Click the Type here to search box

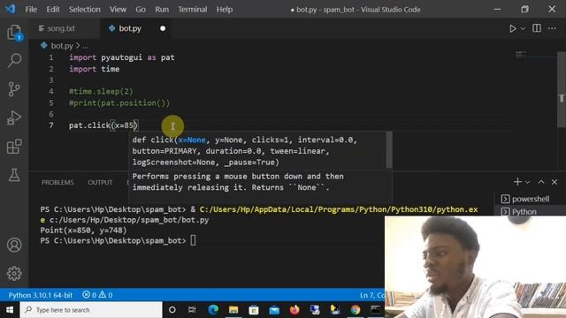tap(91, 310)
